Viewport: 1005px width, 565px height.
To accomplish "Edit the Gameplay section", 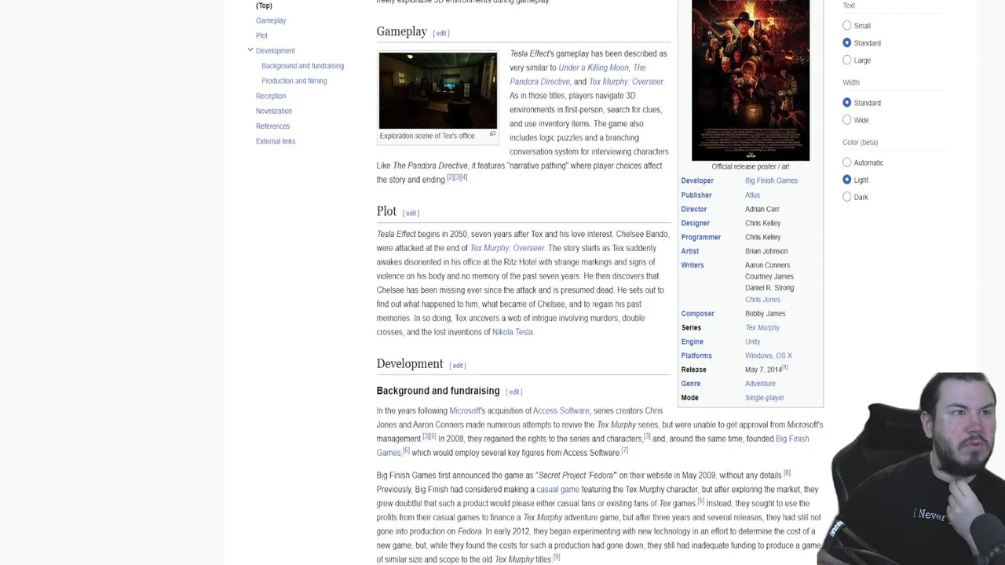I will coord(441,33).
